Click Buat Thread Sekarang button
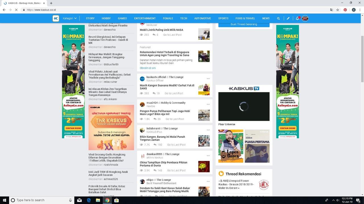 click(244, 24)
